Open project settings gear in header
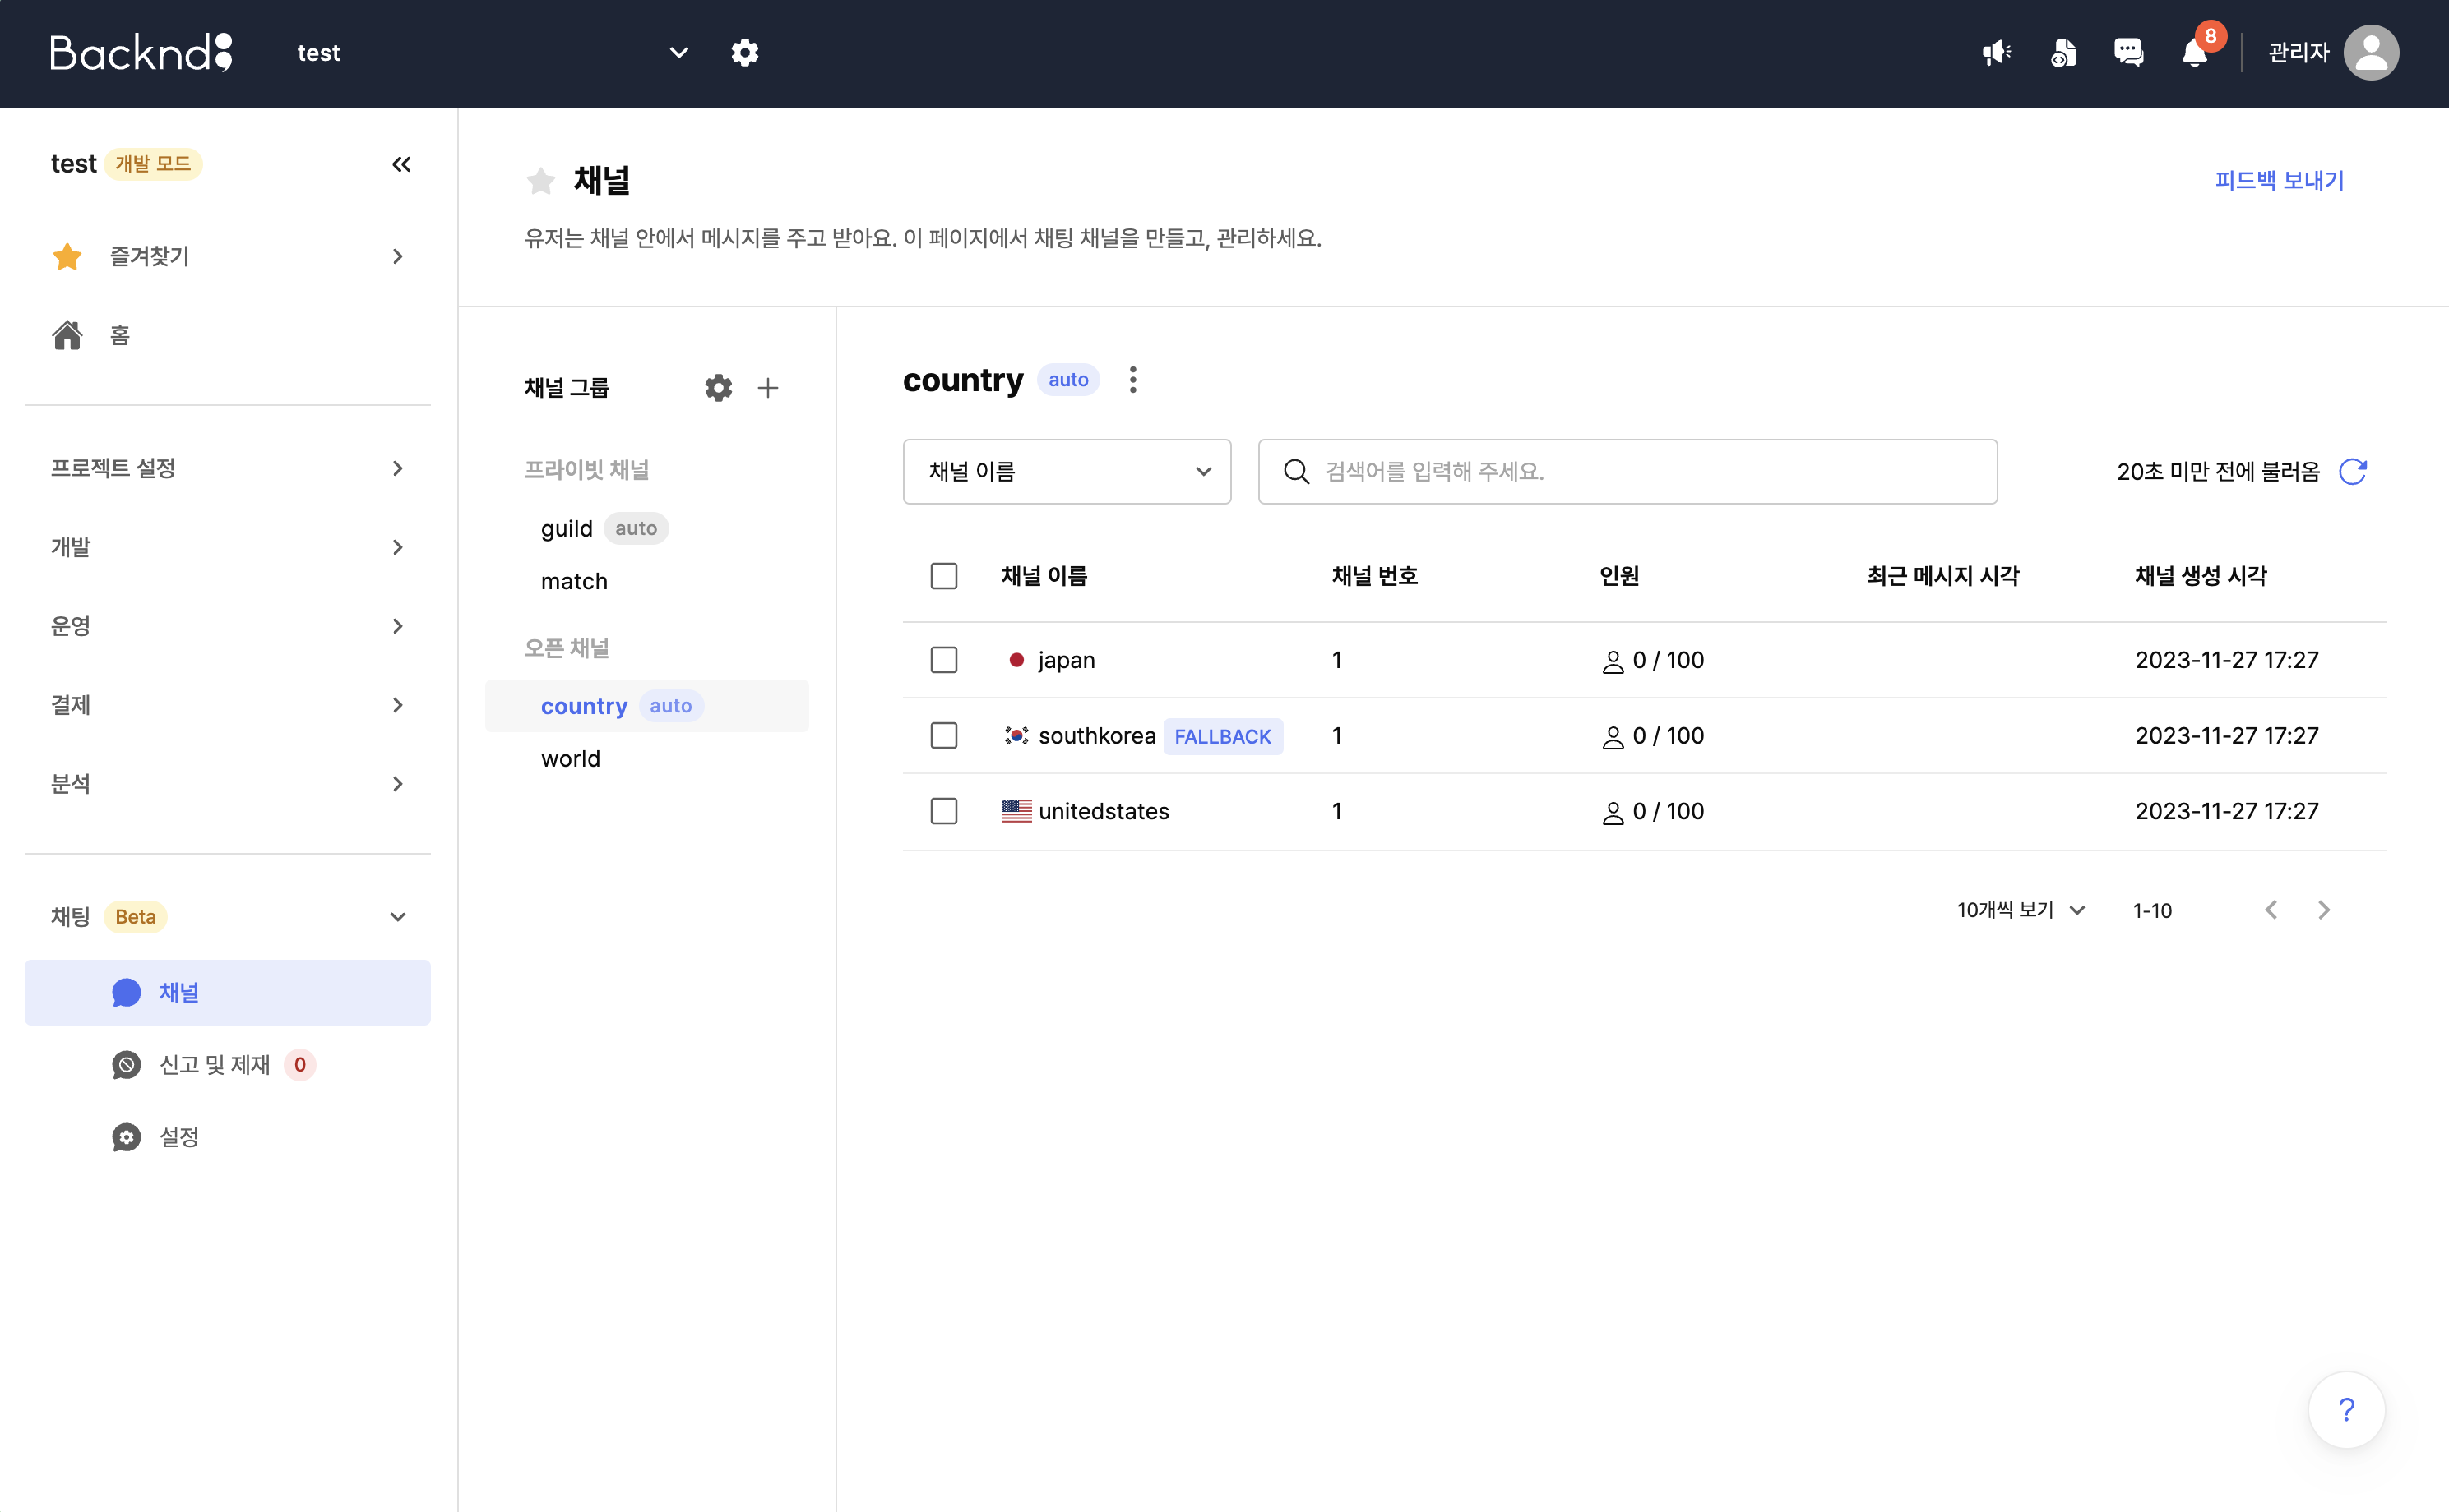2449x1512 pixels. coord(744,52)
